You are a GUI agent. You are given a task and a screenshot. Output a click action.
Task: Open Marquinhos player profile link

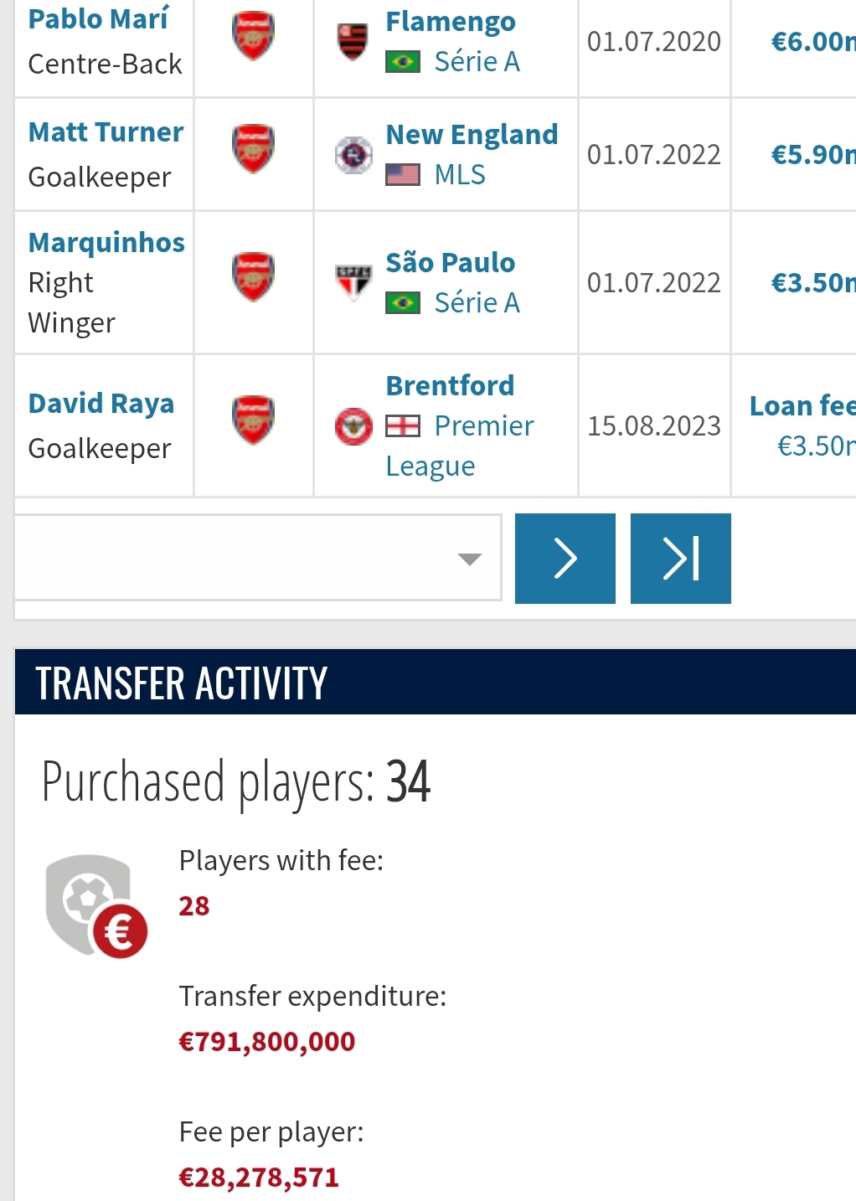pyautogui.click(x=106, y=243)
